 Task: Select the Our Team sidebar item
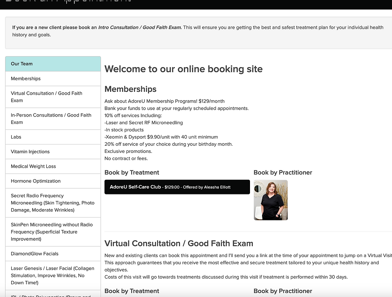53,64
